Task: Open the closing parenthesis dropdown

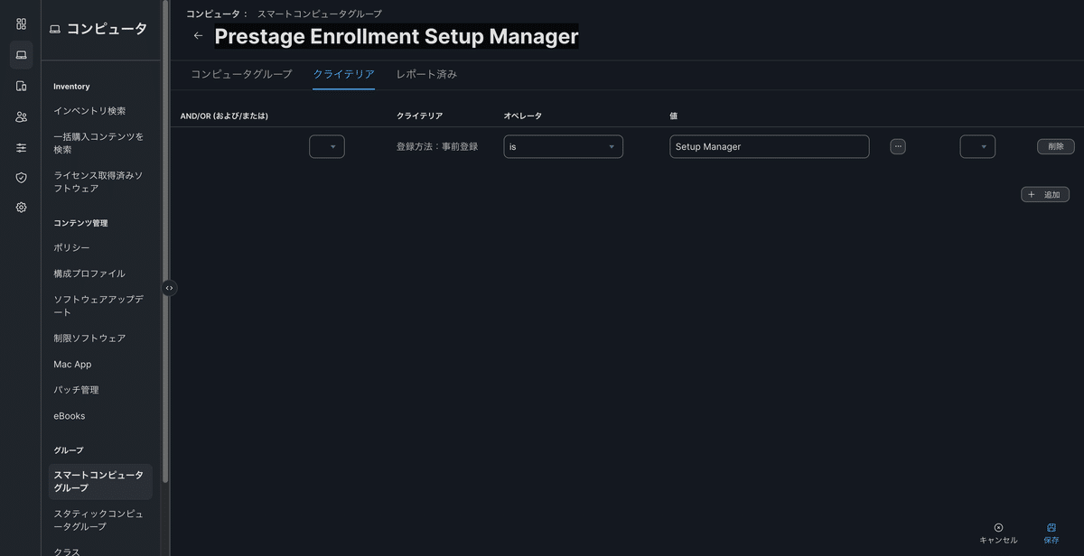Action: (x=977, y=145)
